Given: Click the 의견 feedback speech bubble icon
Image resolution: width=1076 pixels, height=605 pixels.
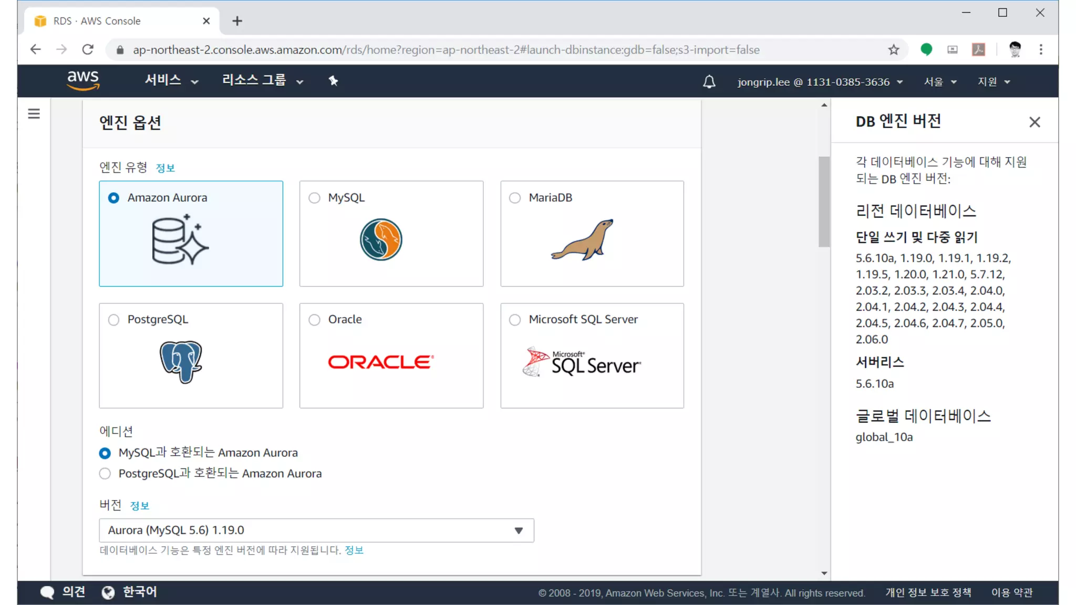Looking at the screenshot, I should (x=47, y=592).
